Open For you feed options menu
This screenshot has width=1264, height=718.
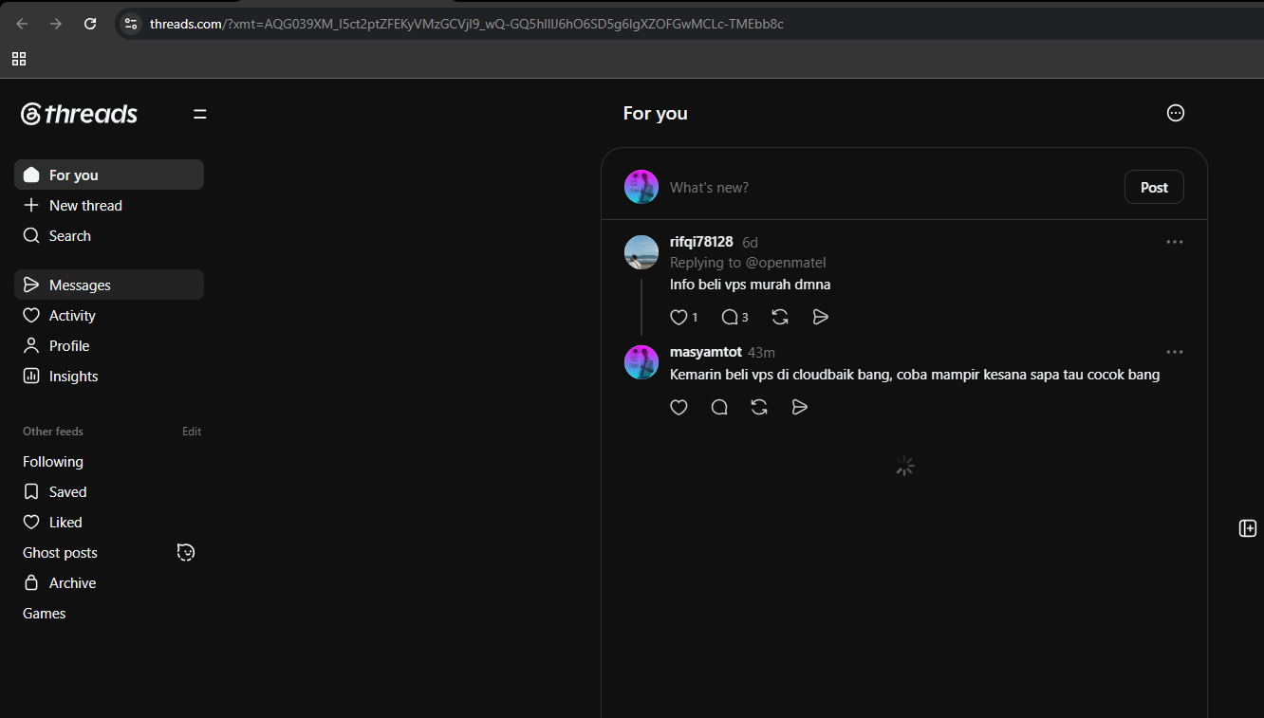pyautogui.click(x=1176, y=113)
